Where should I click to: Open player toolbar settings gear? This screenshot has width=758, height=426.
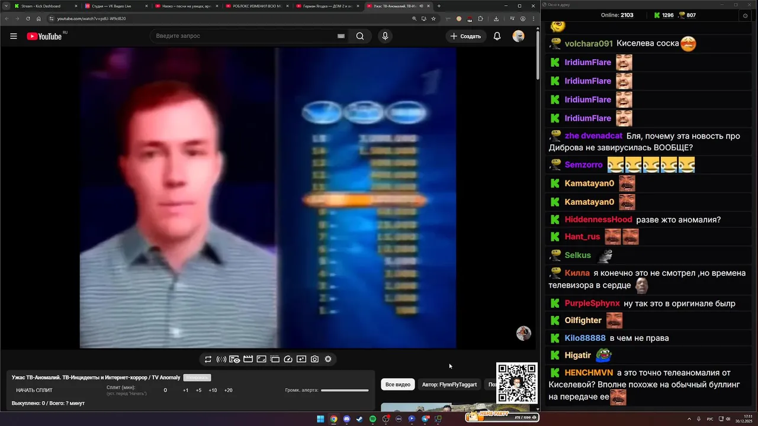coord(328,359)
